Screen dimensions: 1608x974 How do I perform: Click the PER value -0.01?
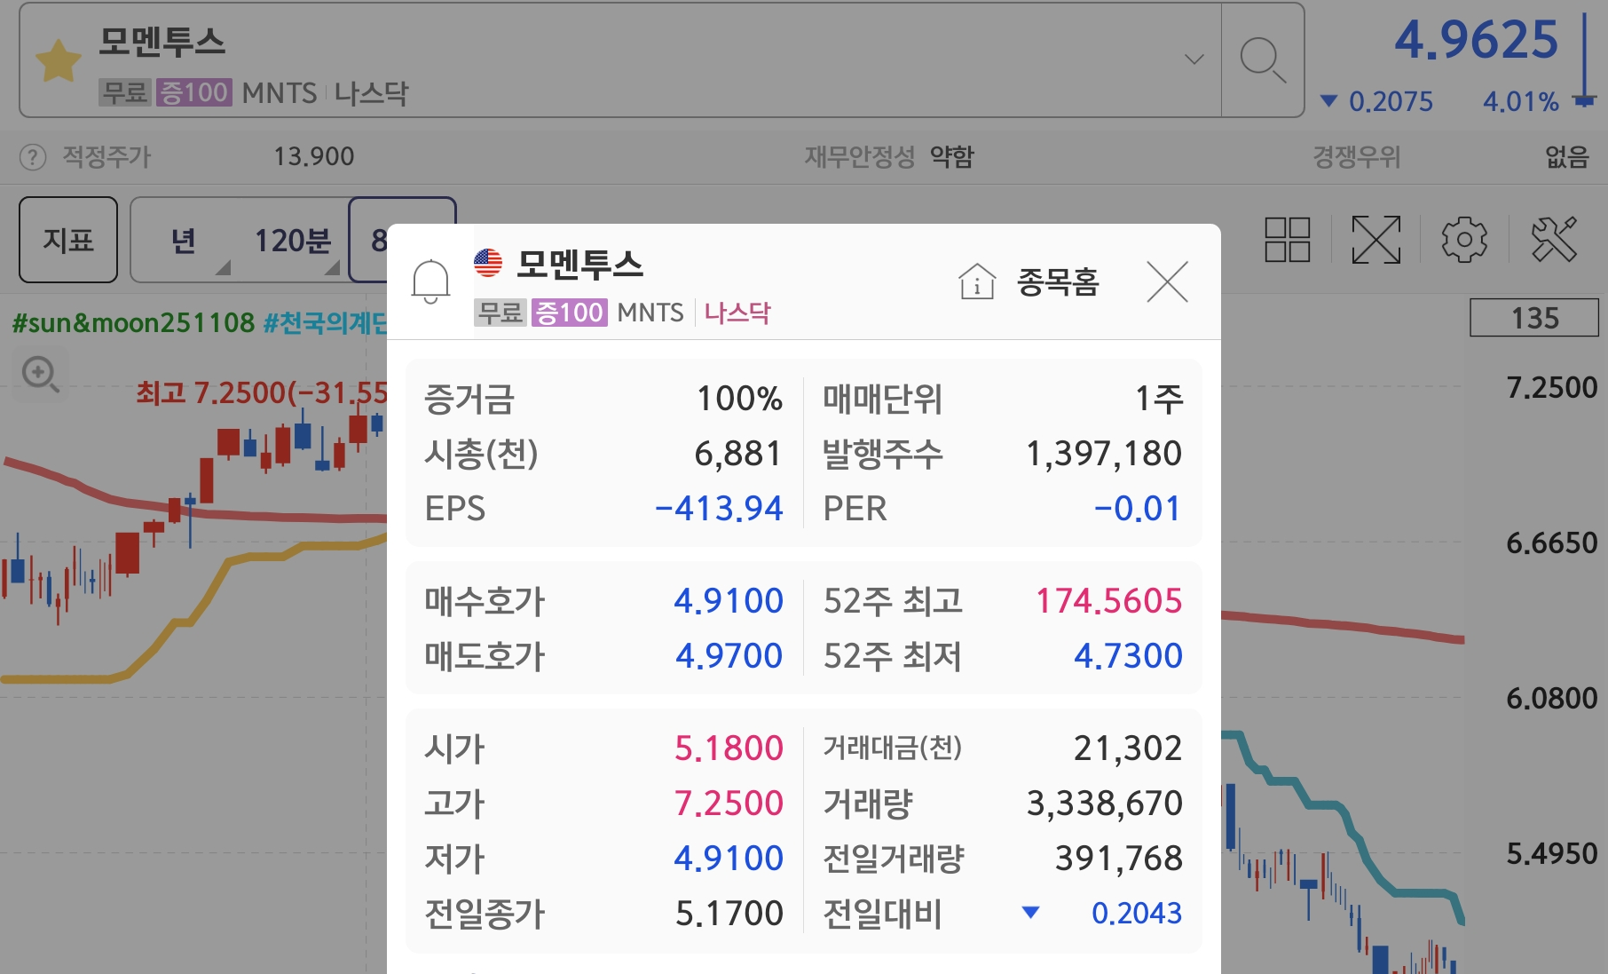click(1138, 509)
